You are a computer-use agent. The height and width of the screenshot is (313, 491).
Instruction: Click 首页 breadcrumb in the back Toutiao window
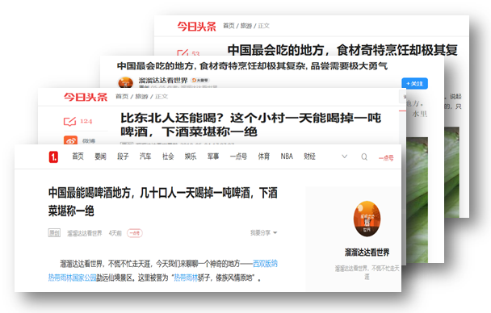click(229, 26)
